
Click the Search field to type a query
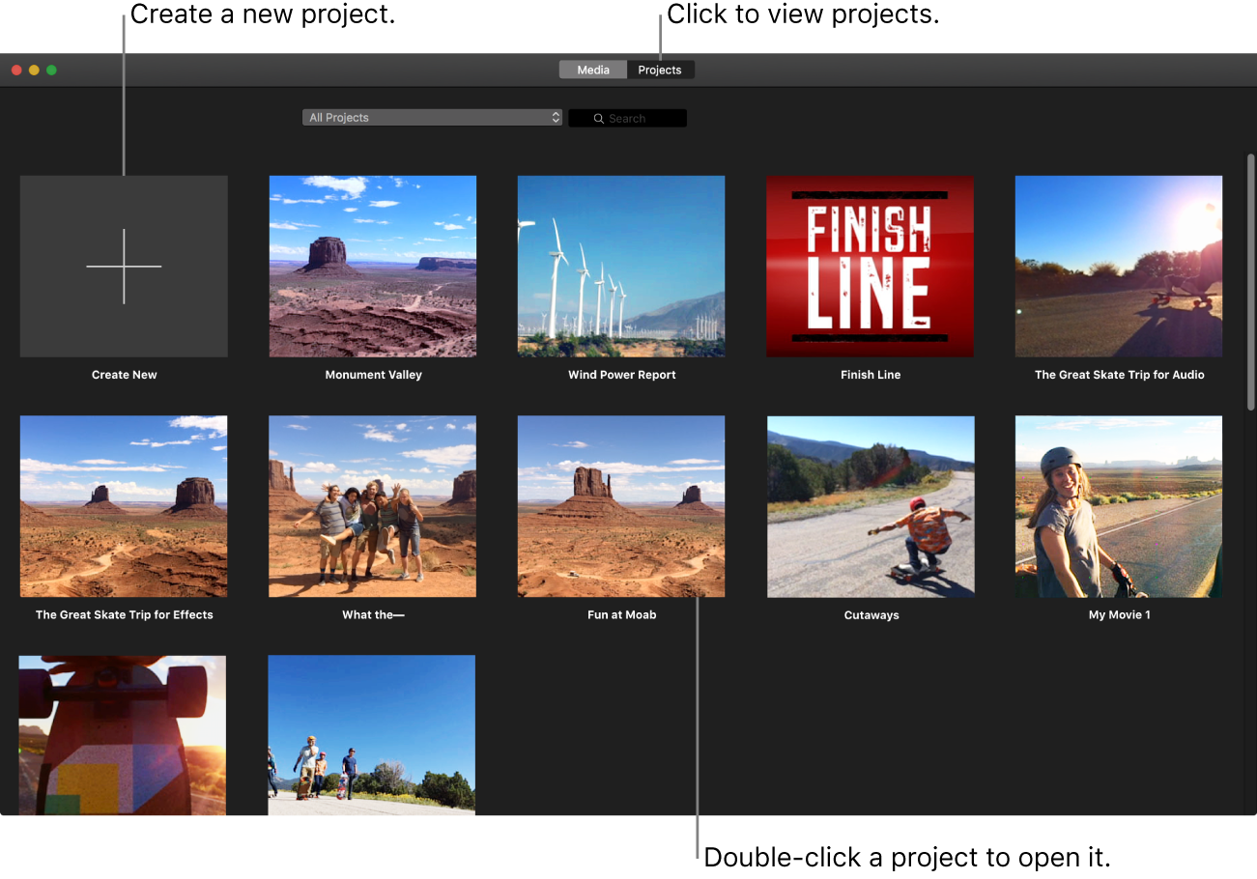(638, 118)
